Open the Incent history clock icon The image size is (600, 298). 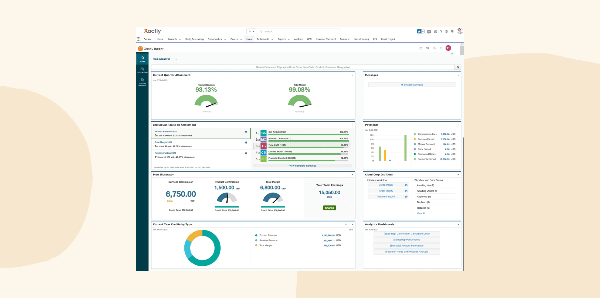[421, 48]
